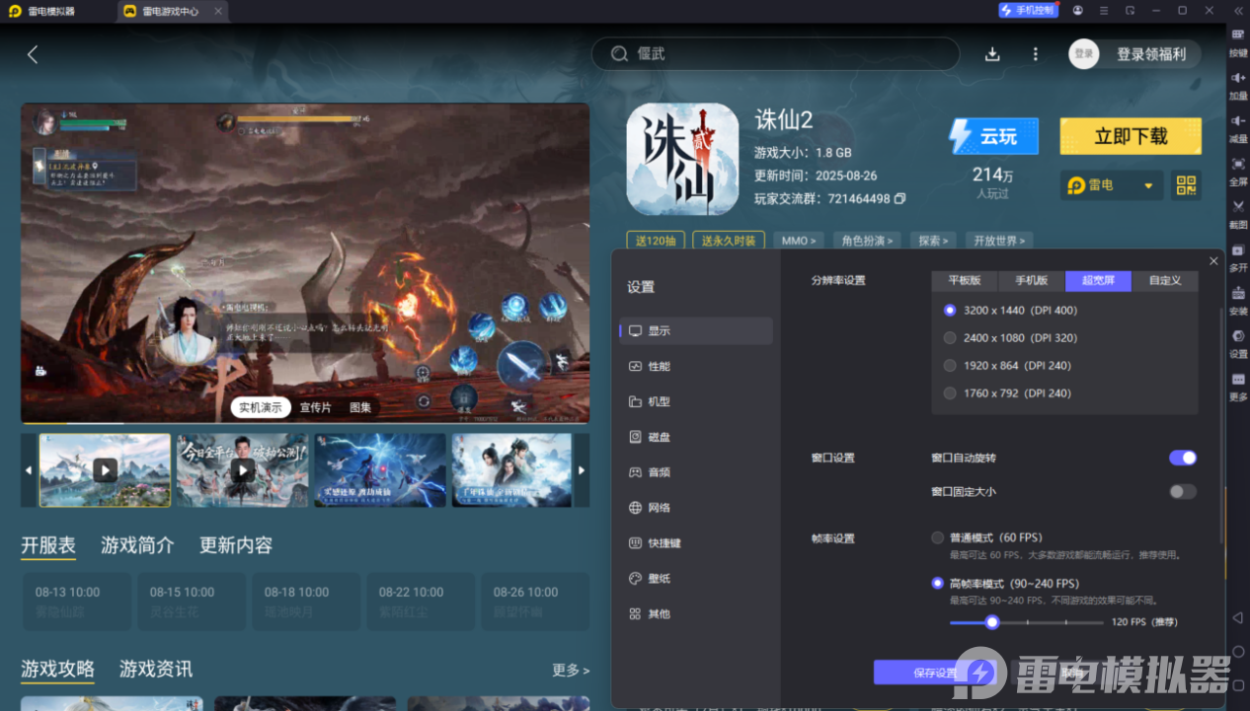
Task: Switch to 自定义 resolution tab
Action: [1165, 280]
